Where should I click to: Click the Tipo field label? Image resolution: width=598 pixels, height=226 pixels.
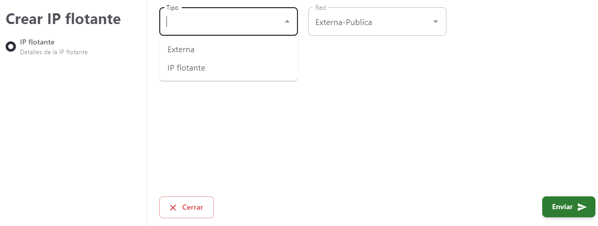(173, 8)
